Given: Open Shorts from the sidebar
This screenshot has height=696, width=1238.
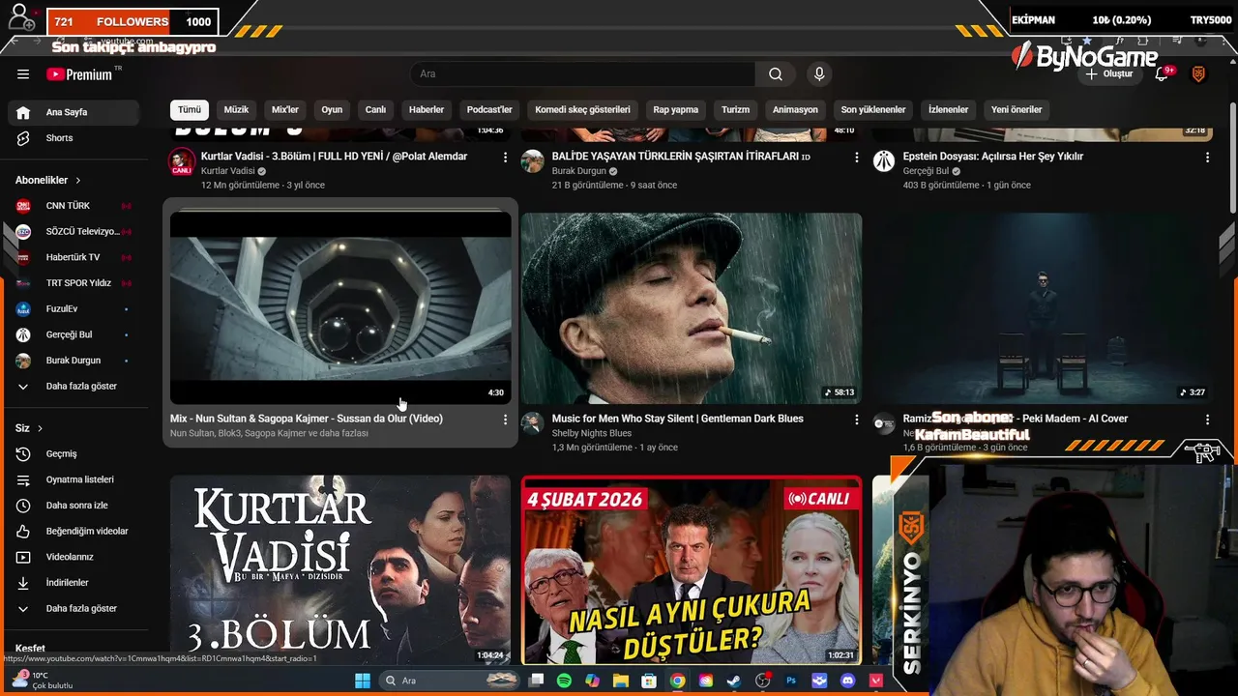Looking at the screenshot, I should click(x=74, y=138).
